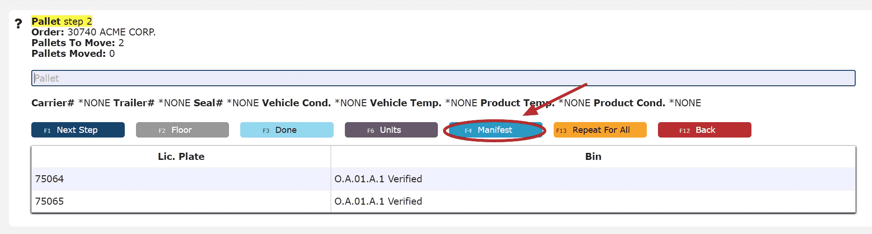Click the Bin column header
This screenshot has width=872, height=234.
[593, 157]
